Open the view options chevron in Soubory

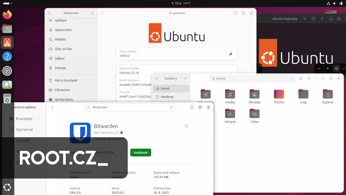click(315, 78)
